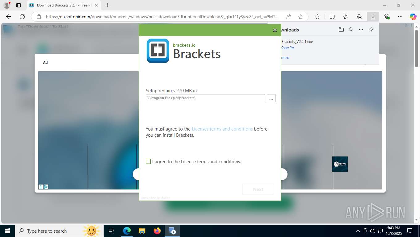Open File Explorer from taskbar

(x=142, y=231)
